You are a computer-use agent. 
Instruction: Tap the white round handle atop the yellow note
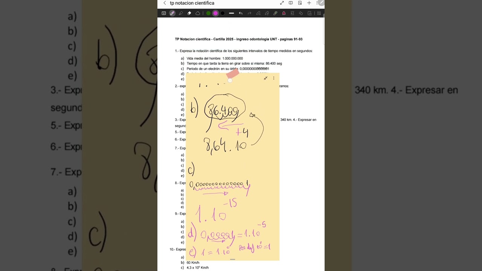point(230,80)
